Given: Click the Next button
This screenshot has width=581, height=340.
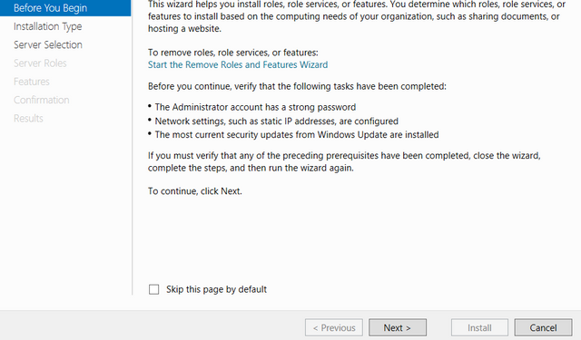Looking at the screenshot, I should pos(398,328).
